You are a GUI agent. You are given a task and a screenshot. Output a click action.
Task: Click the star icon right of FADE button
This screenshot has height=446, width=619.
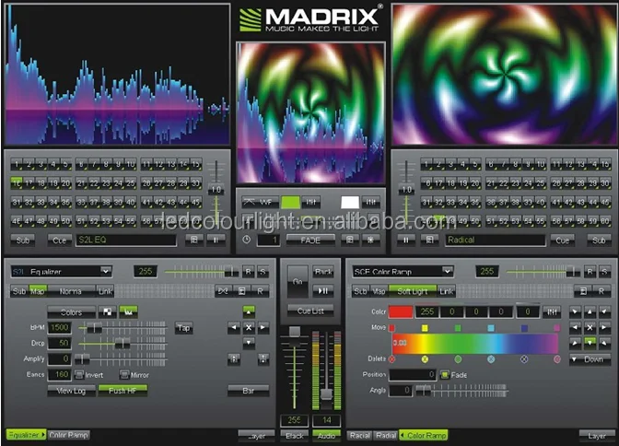[370, 240]
